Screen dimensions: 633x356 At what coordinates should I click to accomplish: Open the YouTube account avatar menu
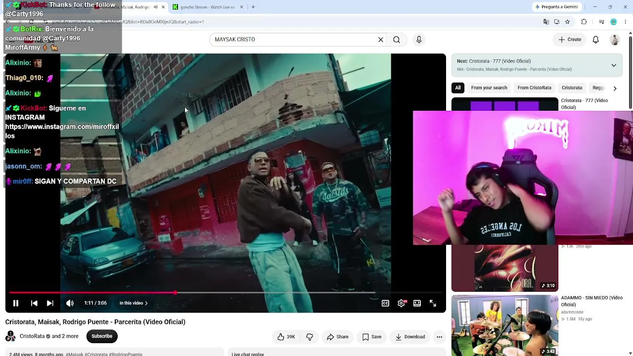615,40
